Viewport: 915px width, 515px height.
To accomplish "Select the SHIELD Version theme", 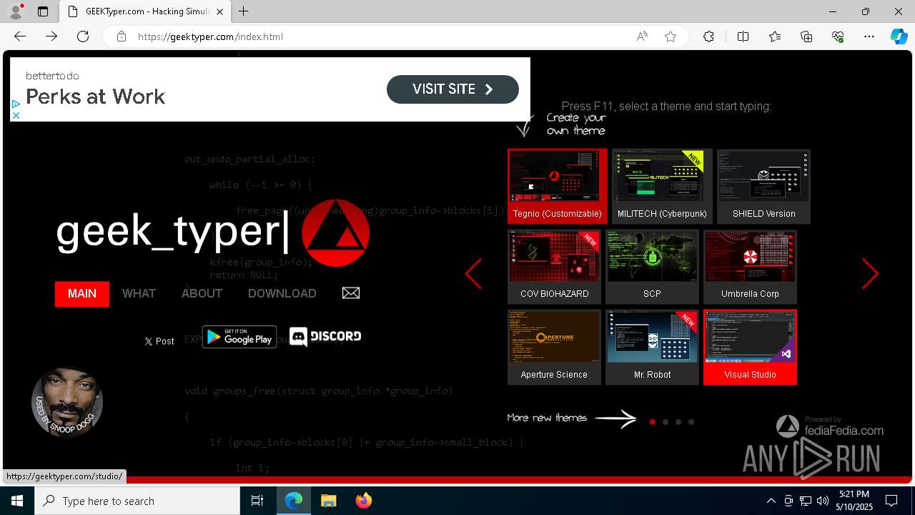I will 763,187.
